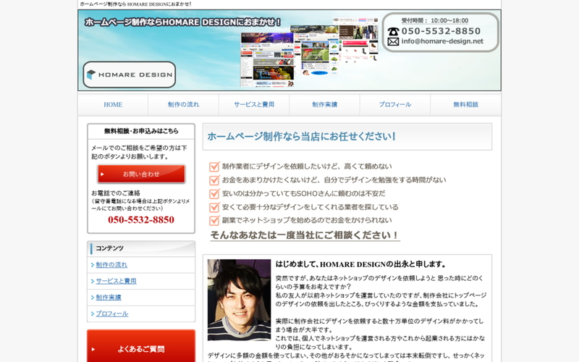Click the checkmark beside お金をあまりかけたくないけど

[214, 180]
